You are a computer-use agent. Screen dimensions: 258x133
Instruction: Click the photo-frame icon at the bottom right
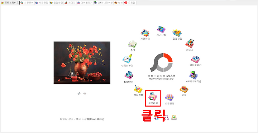(174, 117)
